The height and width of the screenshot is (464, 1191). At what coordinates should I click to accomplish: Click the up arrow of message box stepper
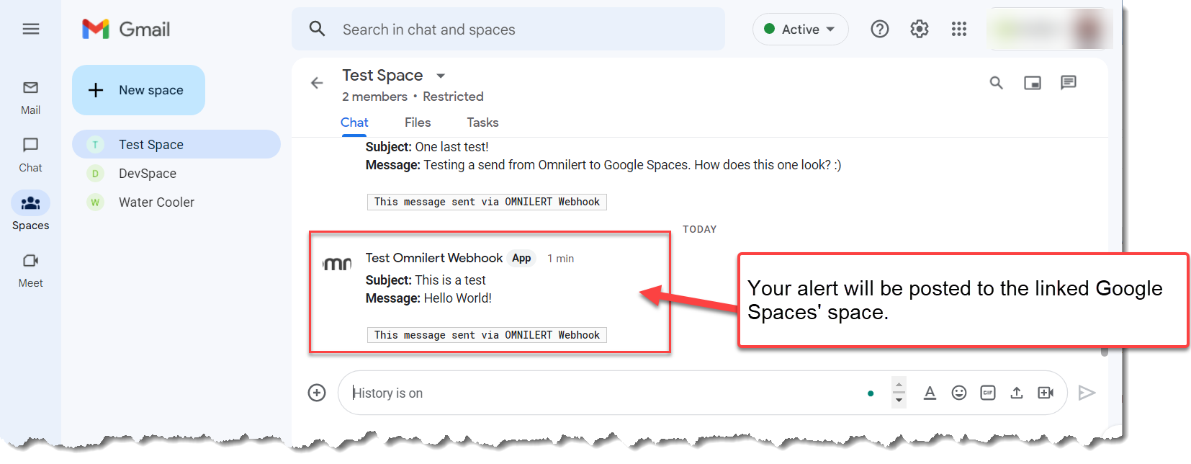pos(899,384)
